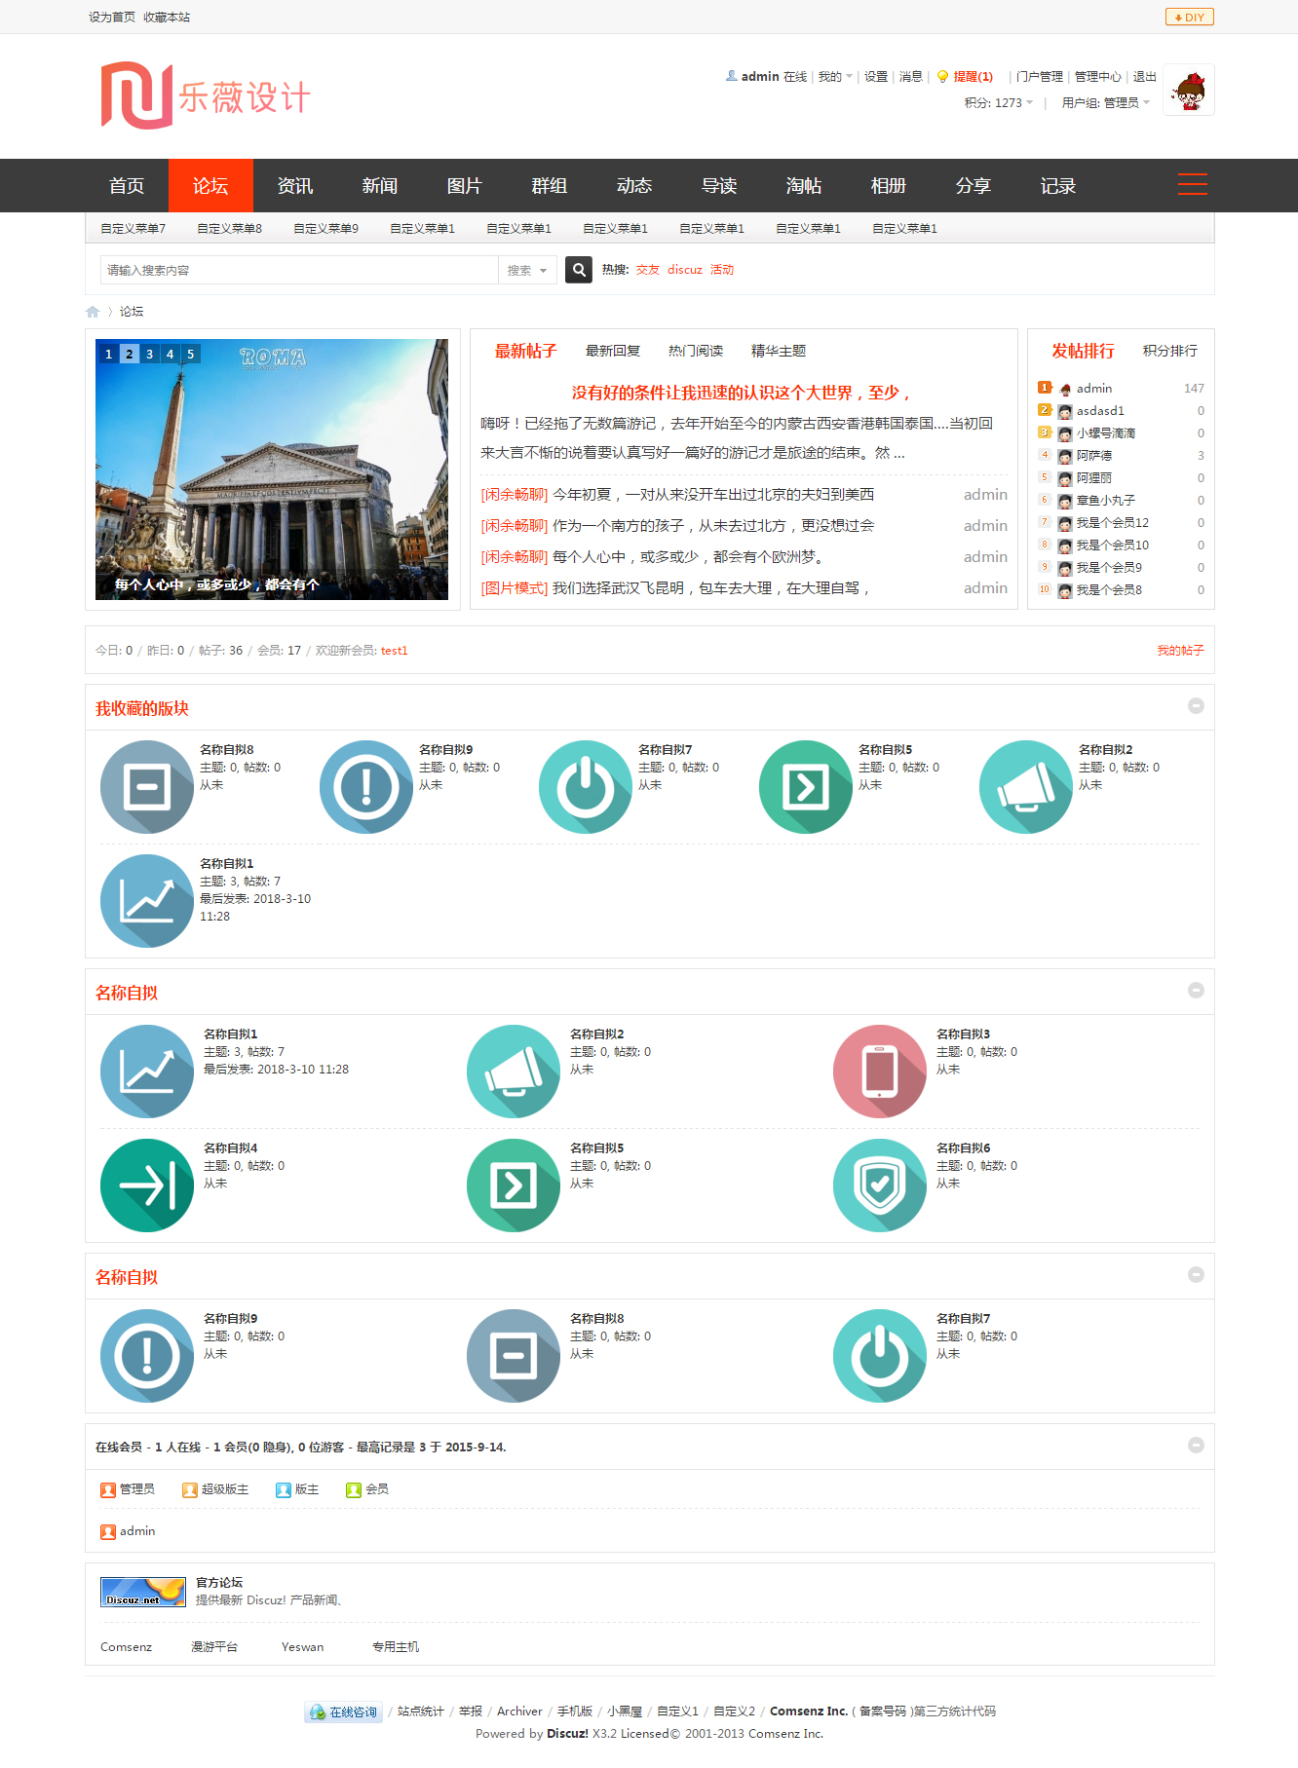Click the home icon in breadcrumb
Image resolution: width=1298 pixels, height=1768 pixels.
93,312
